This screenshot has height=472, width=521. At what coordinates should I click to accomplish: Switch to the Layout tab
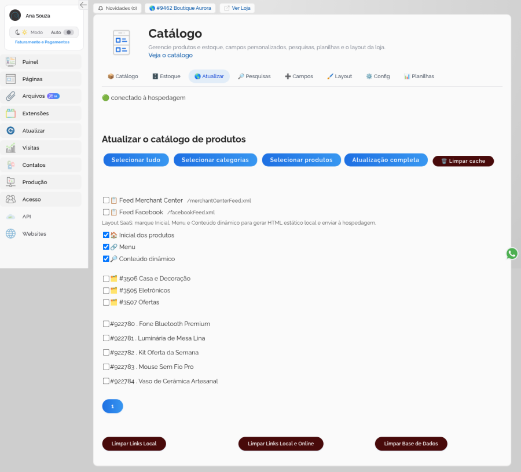[339, 76]
